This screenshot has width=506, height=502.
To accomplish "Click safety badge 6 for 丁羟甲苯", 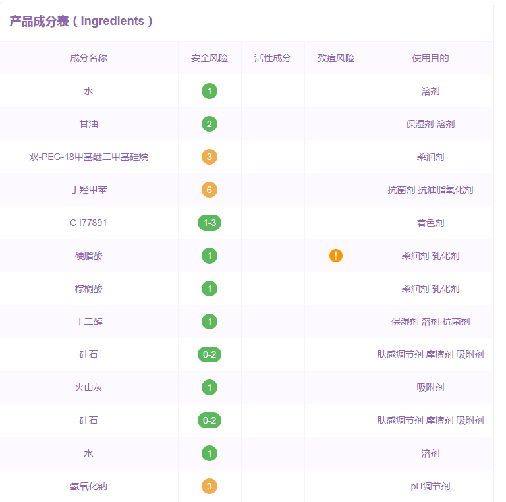I will click(x=209, y=190).
